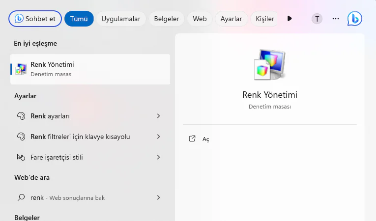Search web for renk result

[x=90, y=197]
